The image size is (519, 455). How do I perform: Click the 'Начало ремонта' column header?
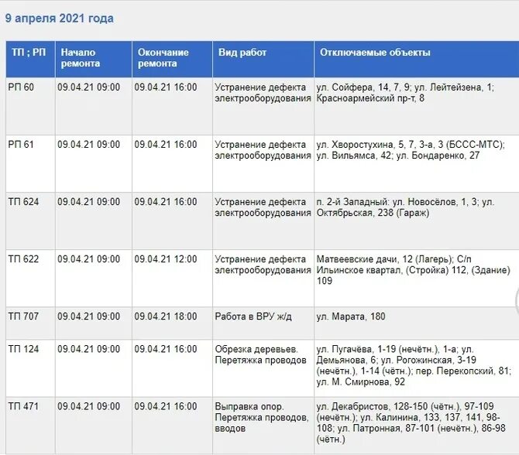[x=94, y=59]
